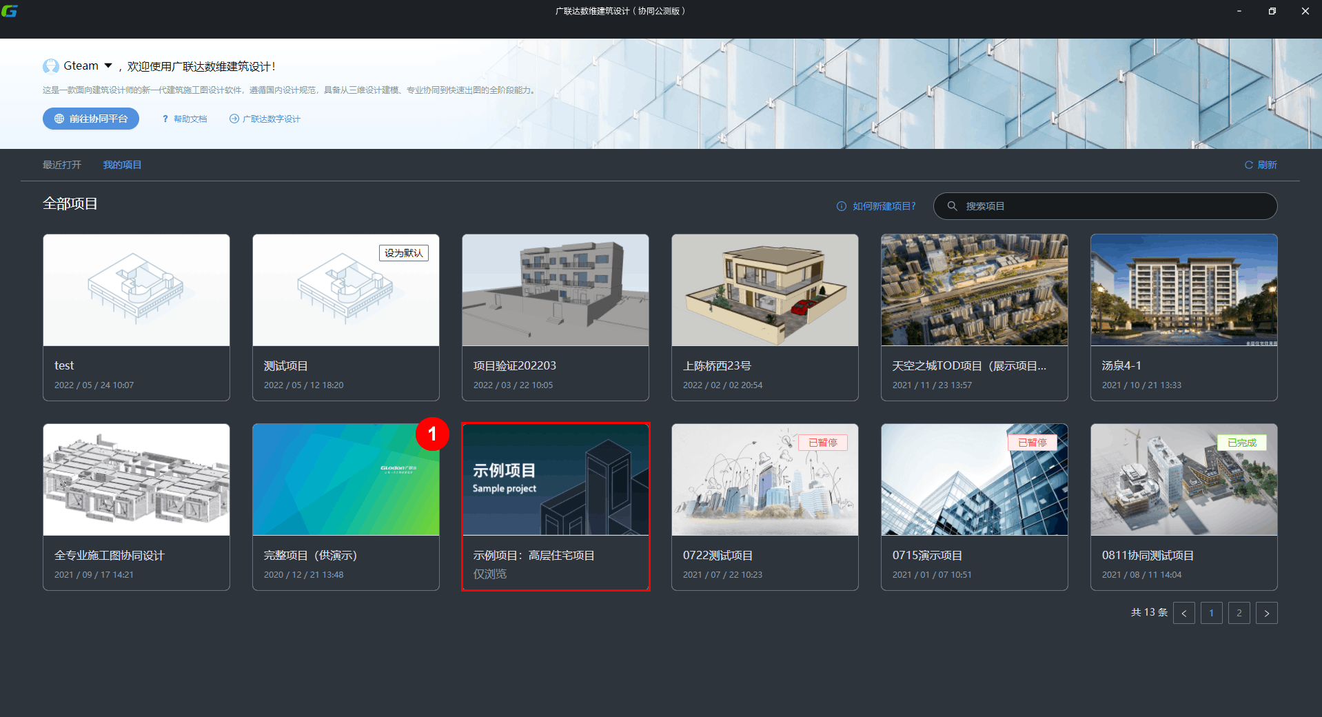Close the application window

coord(1305,11)
